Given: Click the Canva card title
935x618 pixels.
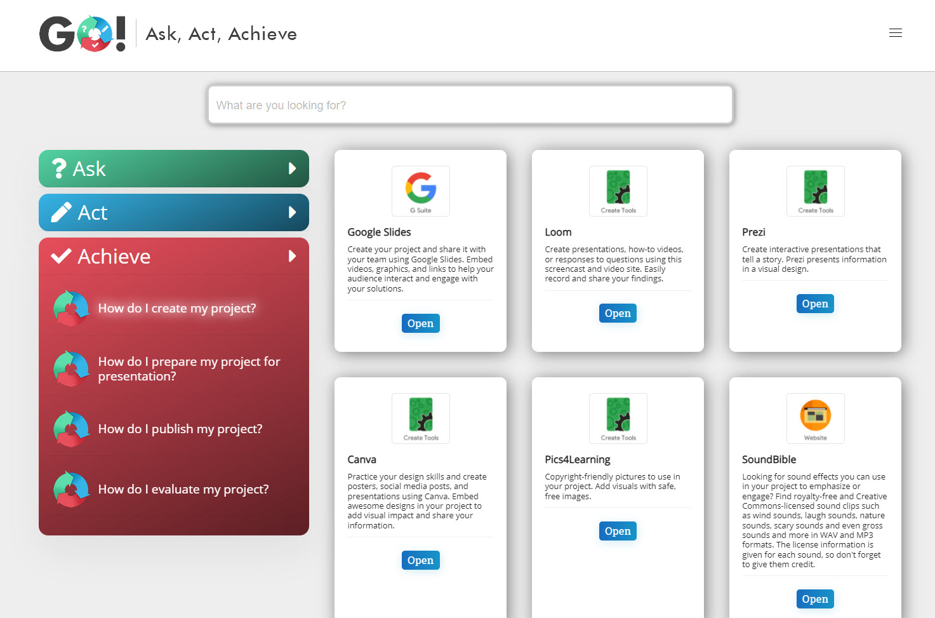Looking at the screenshot, I should (x=362, y=460).
